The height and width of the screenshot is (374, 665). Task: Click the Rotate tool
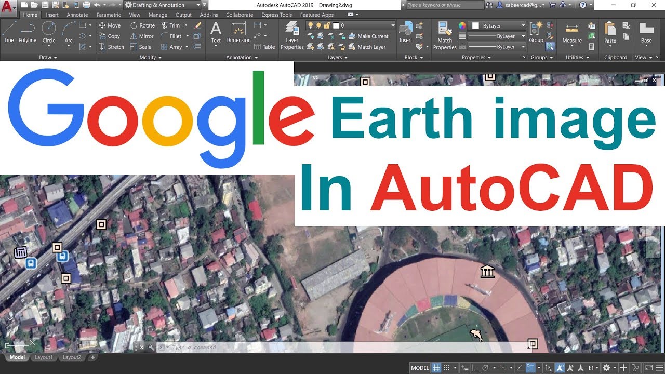142,25
